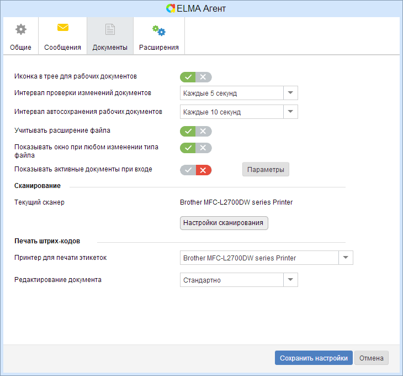Image resolution: width=403 pixels, height=376 pixels.
Task: Expand label printer selection dropdown
Action: click(346, 258)
